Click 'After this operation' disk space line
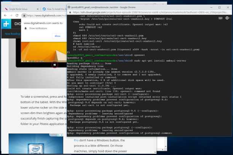This screenshot has width=233, height=155. [116, 80]
